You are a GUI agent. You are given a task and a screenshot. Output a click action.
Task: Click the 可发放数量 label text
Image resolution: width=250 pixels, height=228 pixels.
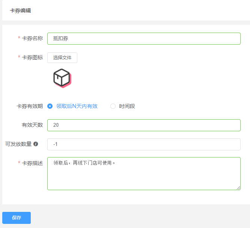pyautogui.click(x=18, y=144)
